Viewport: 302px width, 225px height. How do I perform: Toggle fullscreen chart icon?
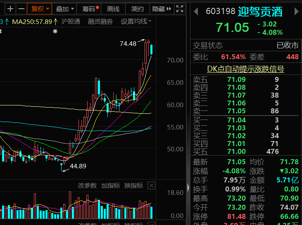[180, 9]
